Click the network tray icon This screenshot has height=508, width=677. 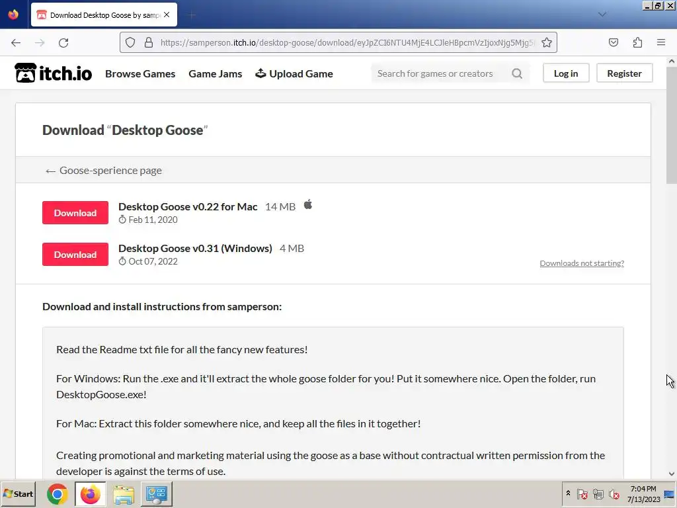coord(598,493)
